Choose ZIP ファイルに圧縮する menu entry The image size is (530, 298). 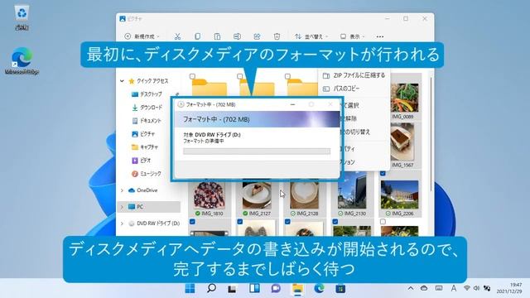[354, 75]
